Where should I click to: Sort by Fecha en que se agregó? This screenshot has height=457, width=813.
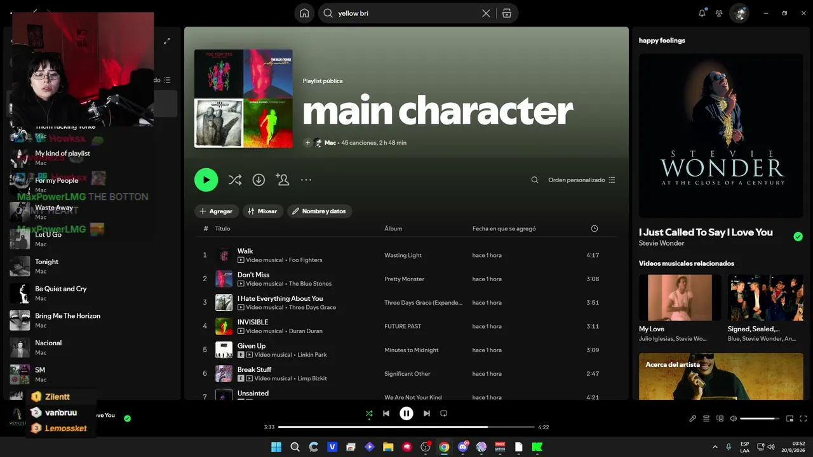point(504,228)
